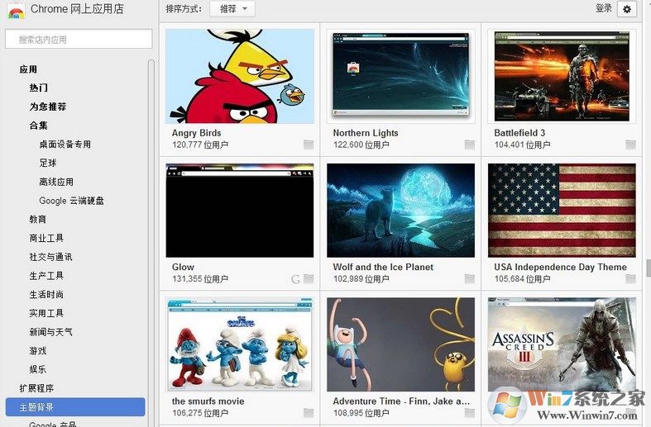Viewport: 651px width, 427px height.
Task: Open the 游戏 category link
Action: click(x=38, y=351)
